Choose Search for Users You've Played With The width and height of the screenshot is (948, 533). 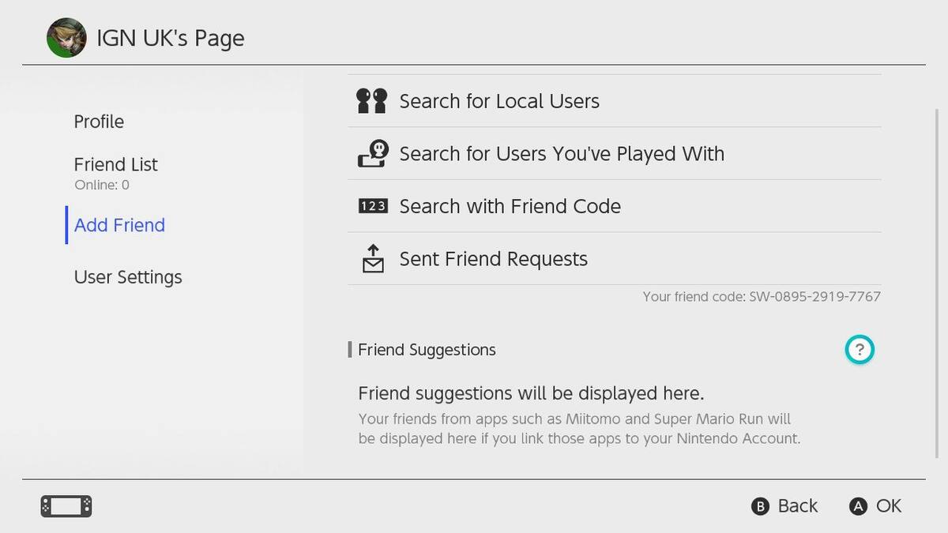(614, 153)
